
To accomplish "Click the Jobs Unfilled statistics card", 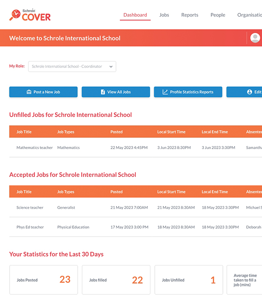I will click(x=189, y=280).
